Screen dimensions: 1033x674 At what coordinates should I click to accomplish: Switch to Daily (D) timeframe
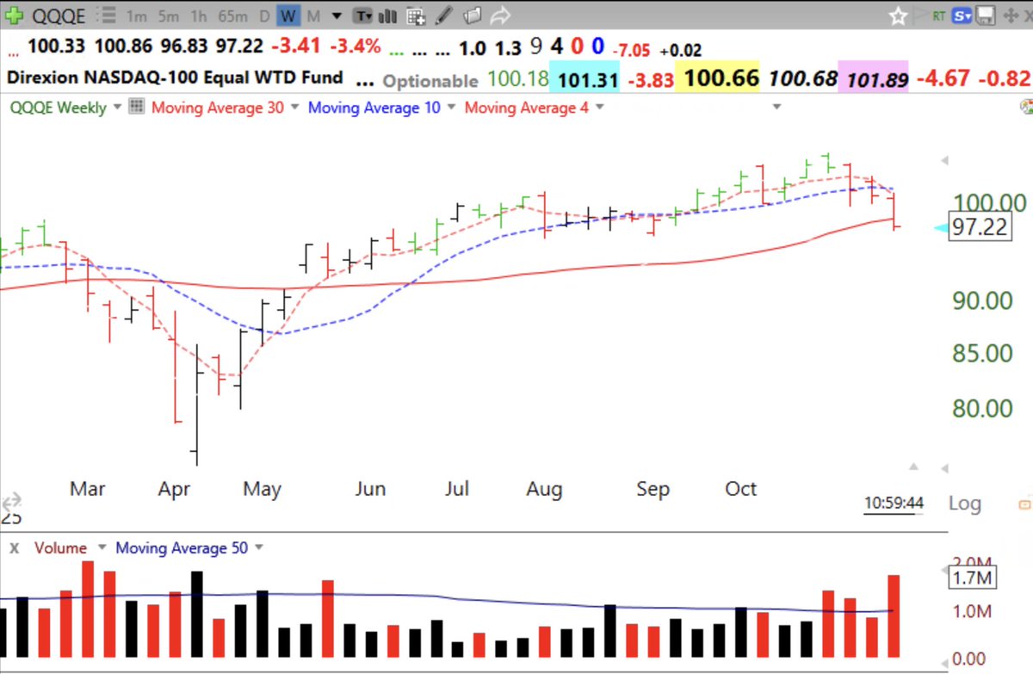tap(264, 15)
